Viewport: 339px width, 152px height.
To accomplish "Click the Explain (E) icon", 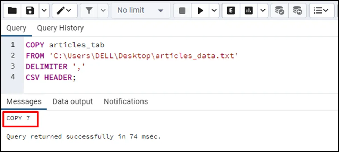I will pos(231,11).
